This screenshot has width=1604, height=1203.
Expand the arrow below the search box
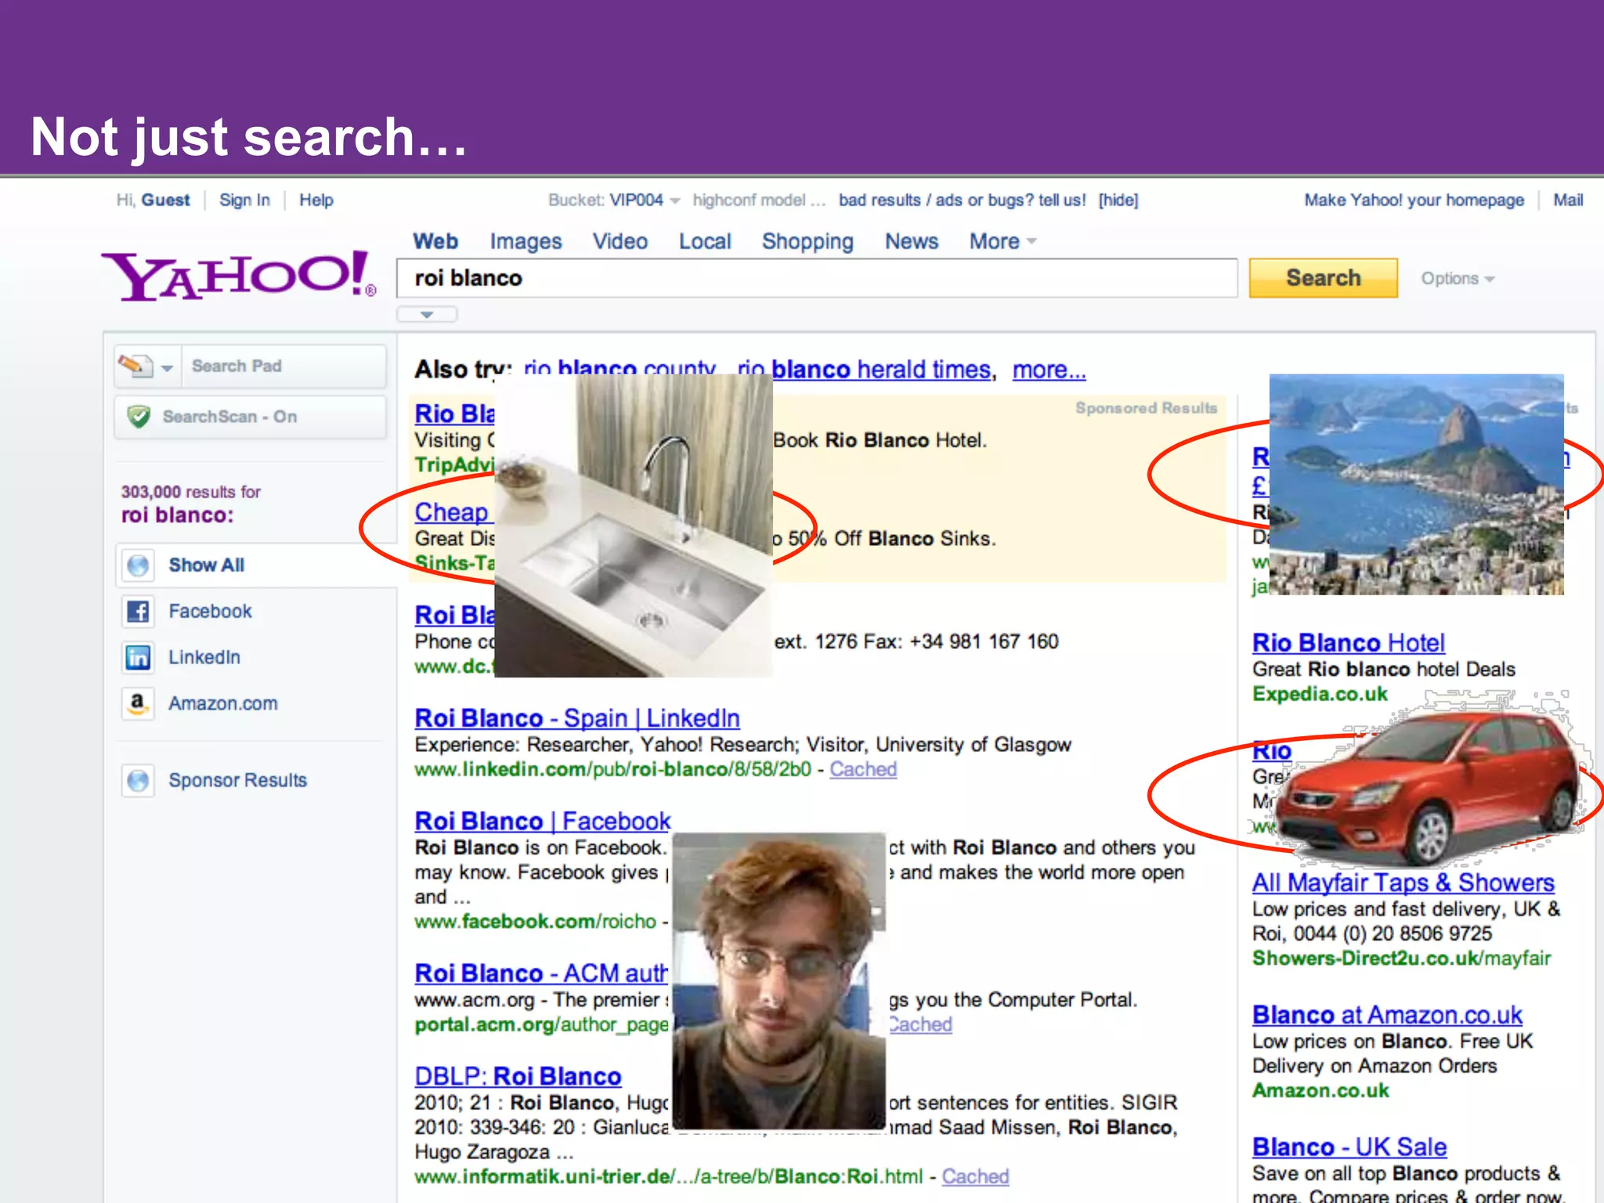click(x=427, y=314)
